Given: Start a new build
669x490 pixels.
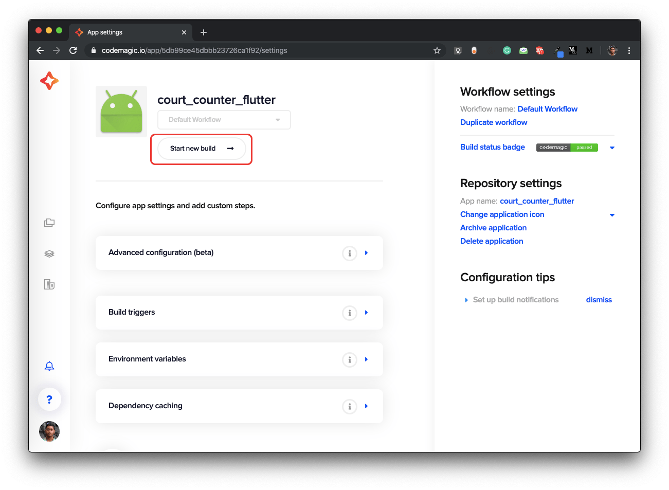Looking at the screenshot, I should [x=202, y=149].
